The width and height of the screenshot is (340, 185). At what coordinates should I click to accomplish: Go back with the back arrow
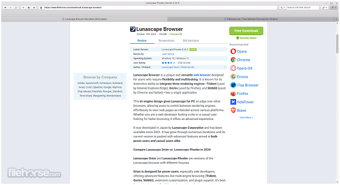[5, 7]
